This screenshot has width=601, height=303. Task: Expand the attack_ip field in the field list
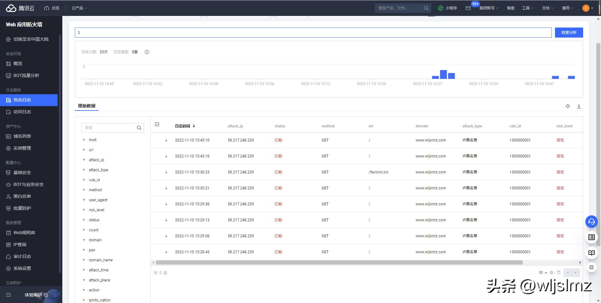[84, 160]
